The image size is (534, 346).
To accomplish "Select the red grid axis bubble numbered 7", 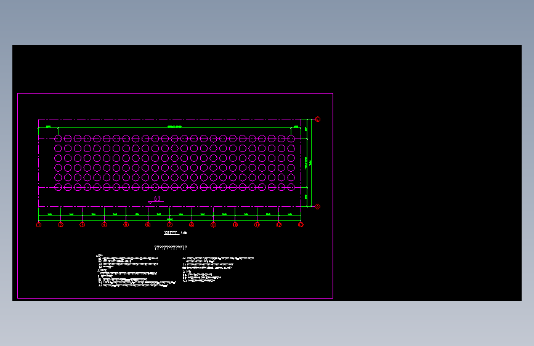I will 169,225.
